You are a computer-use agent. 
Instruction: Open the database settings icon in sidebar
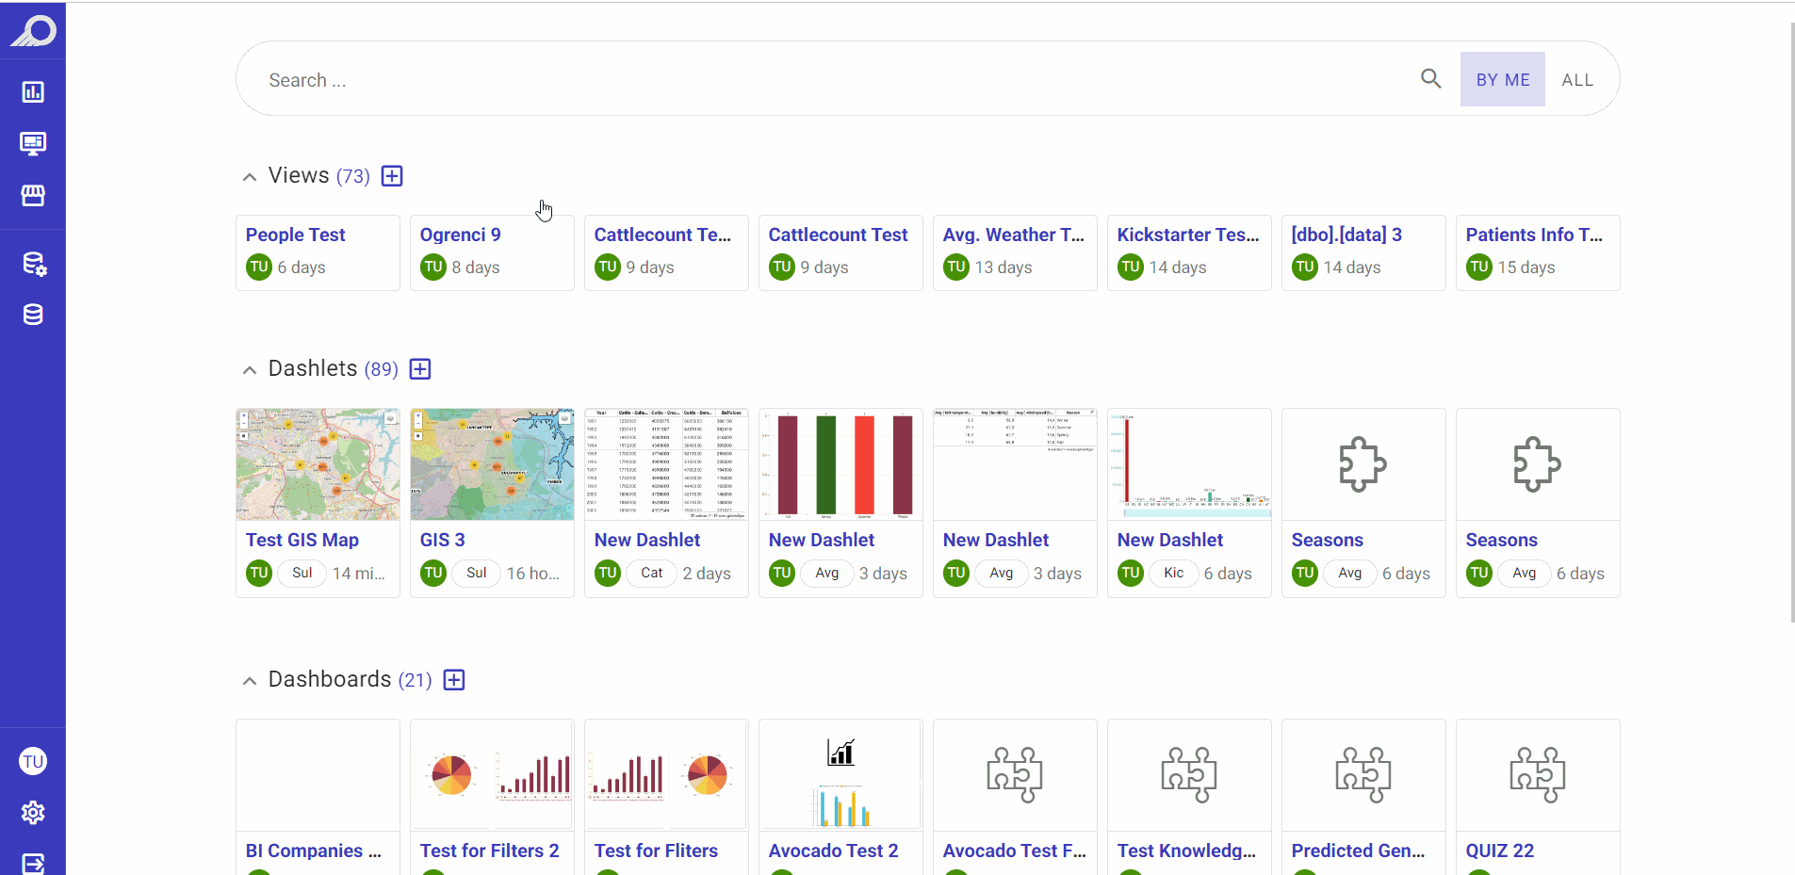[34, 264]
